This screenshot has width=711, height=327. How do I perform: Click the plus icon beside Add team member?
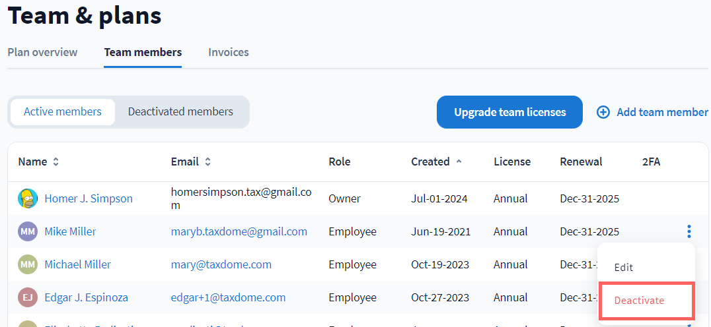(x=603, y=112)
